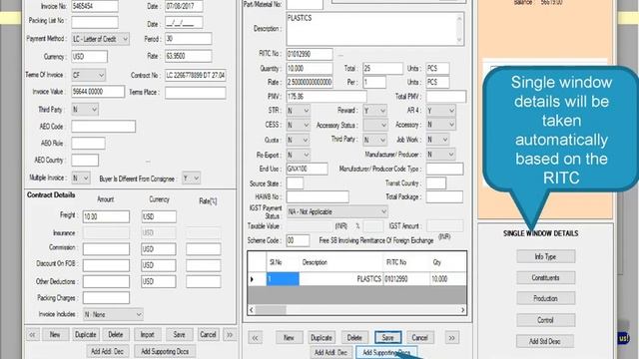The height and width of the screenshot is (359, 639).
Task: Click the Contract No field
Action: [196, 76]
